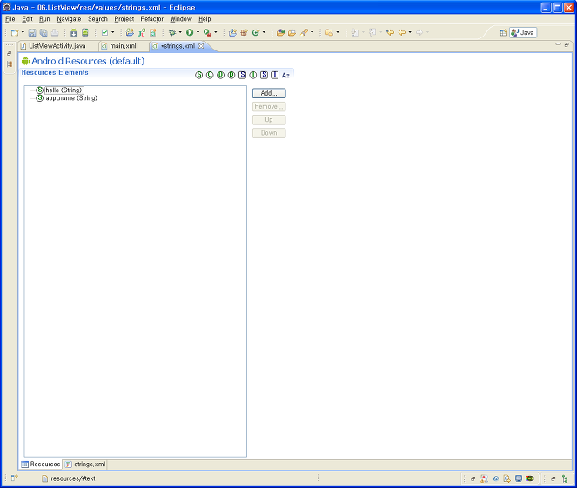Open the Refactor menu

[x=151, y=19]
